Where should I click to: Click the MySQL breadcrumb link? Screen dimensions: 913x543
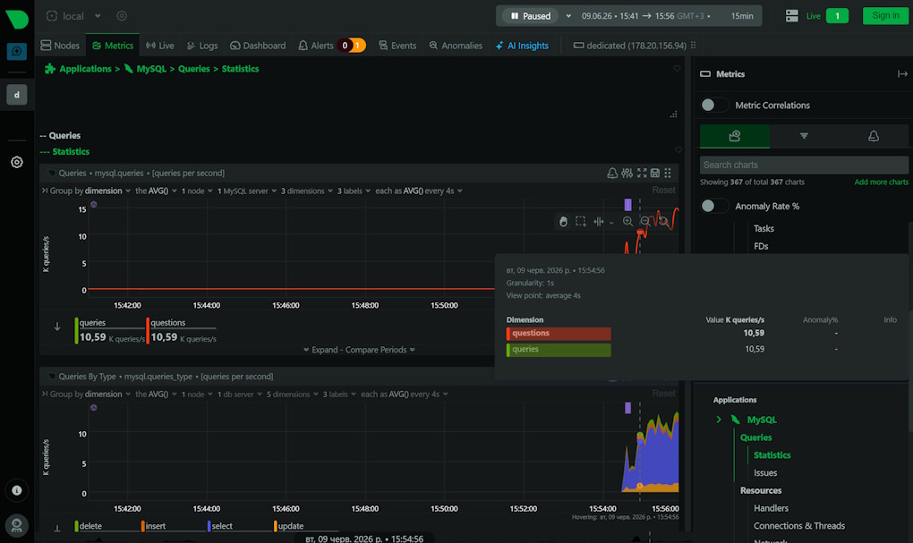coord(151,69)
